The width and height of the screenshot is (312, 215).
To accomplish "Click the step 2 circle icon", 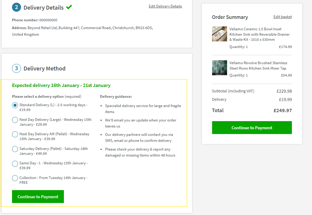I will [x=16, y=7].
